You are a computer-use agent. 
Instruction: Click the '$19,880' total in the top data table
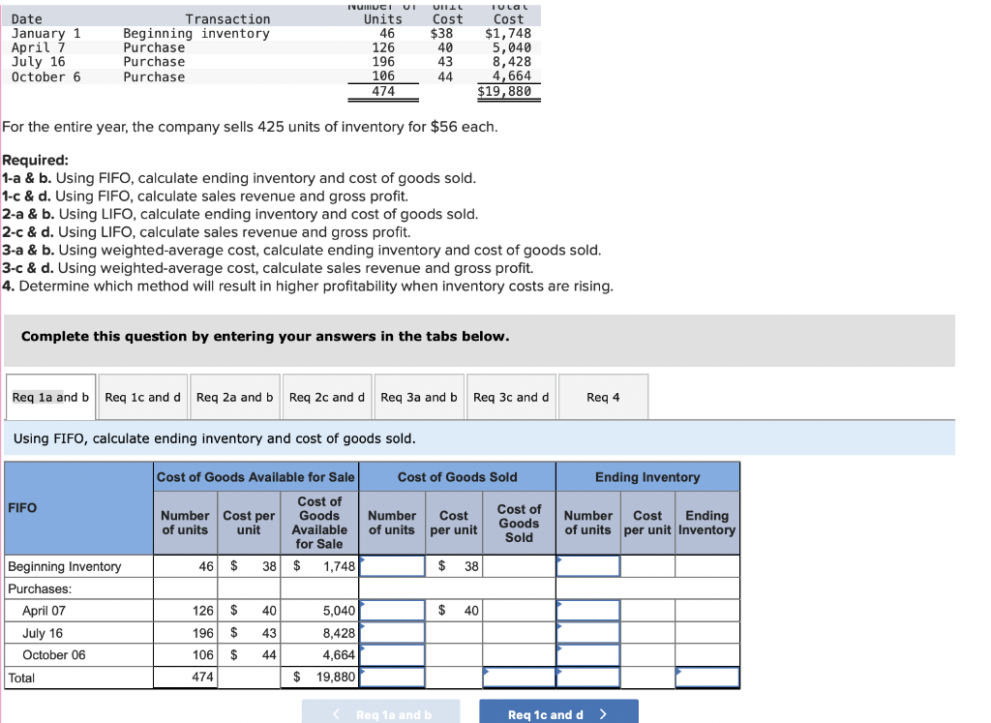pyautogui.click(x=504, y=91)
